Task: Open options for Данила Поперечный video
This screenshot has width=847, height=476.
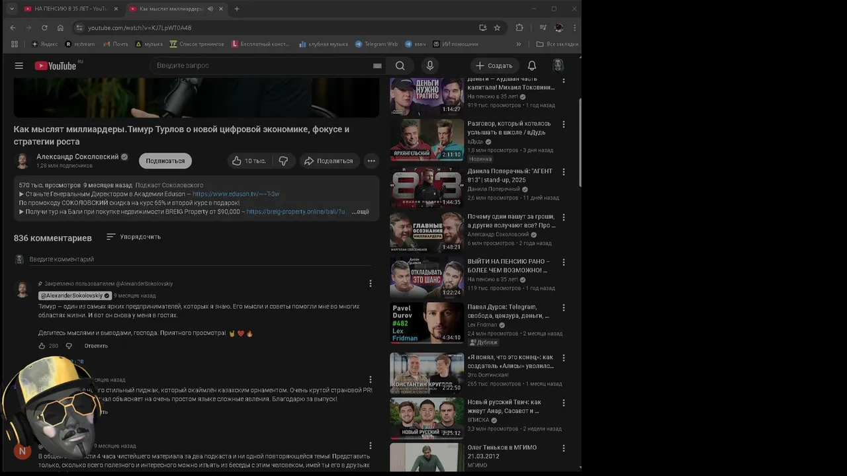Action: (x=564, y=172)
